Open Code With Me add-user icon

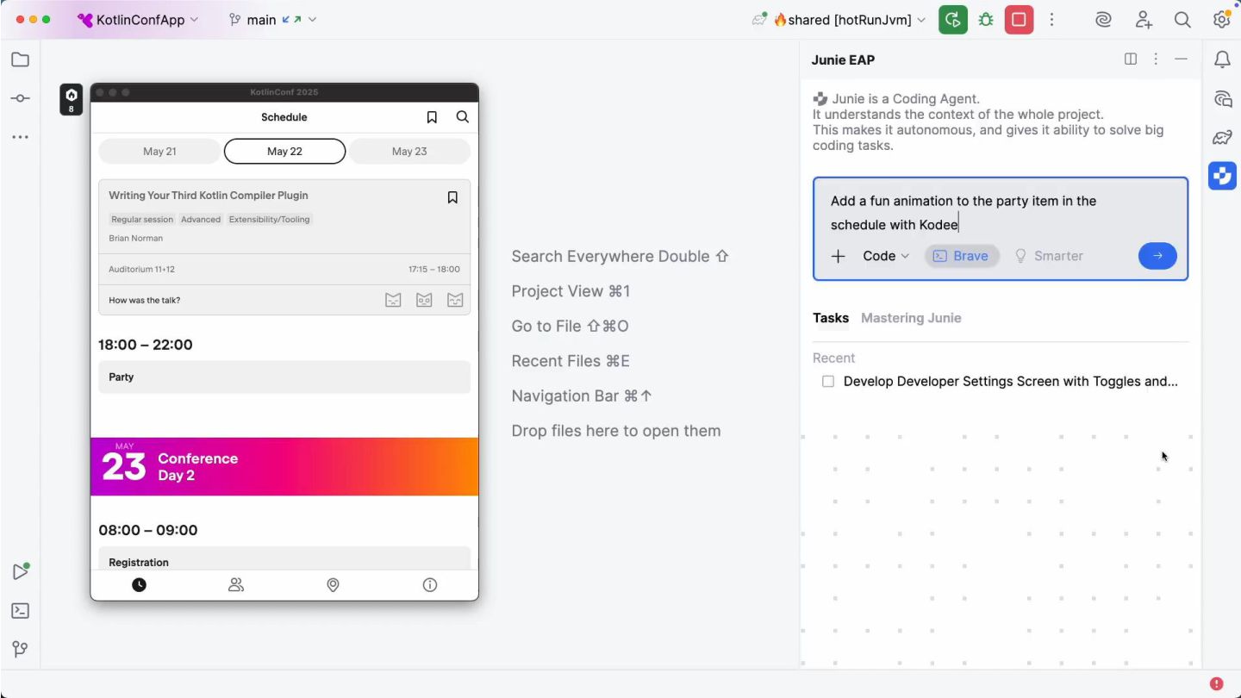tap(1143, 20)
